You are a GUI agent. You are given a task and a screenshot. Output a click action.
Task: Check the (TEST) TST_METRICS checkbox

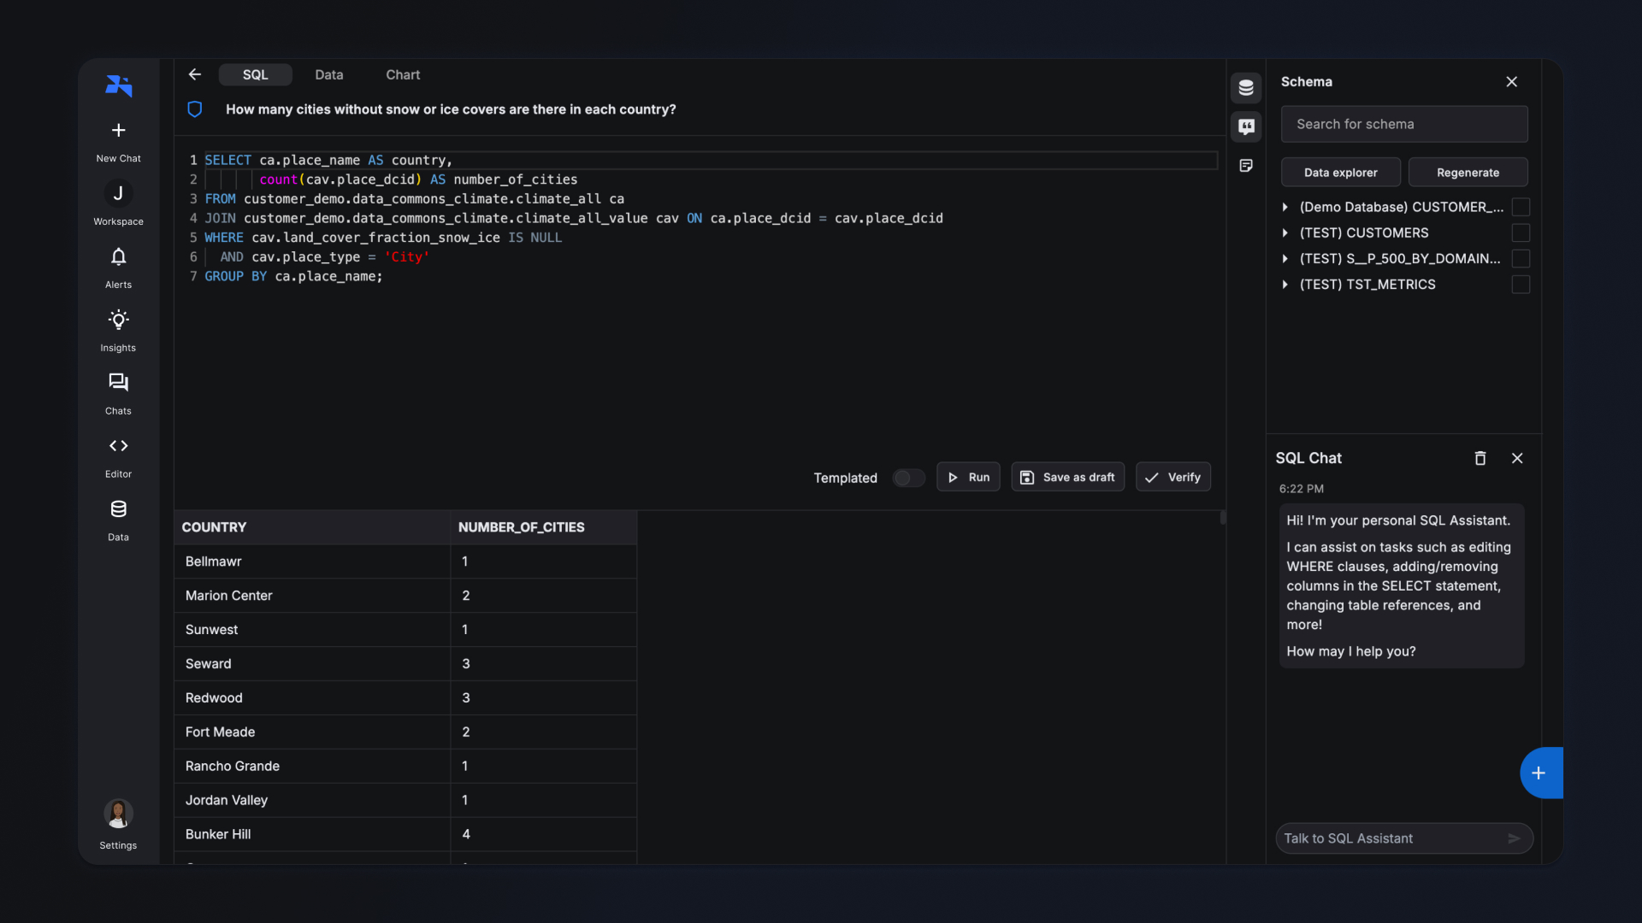point(1521,285)
